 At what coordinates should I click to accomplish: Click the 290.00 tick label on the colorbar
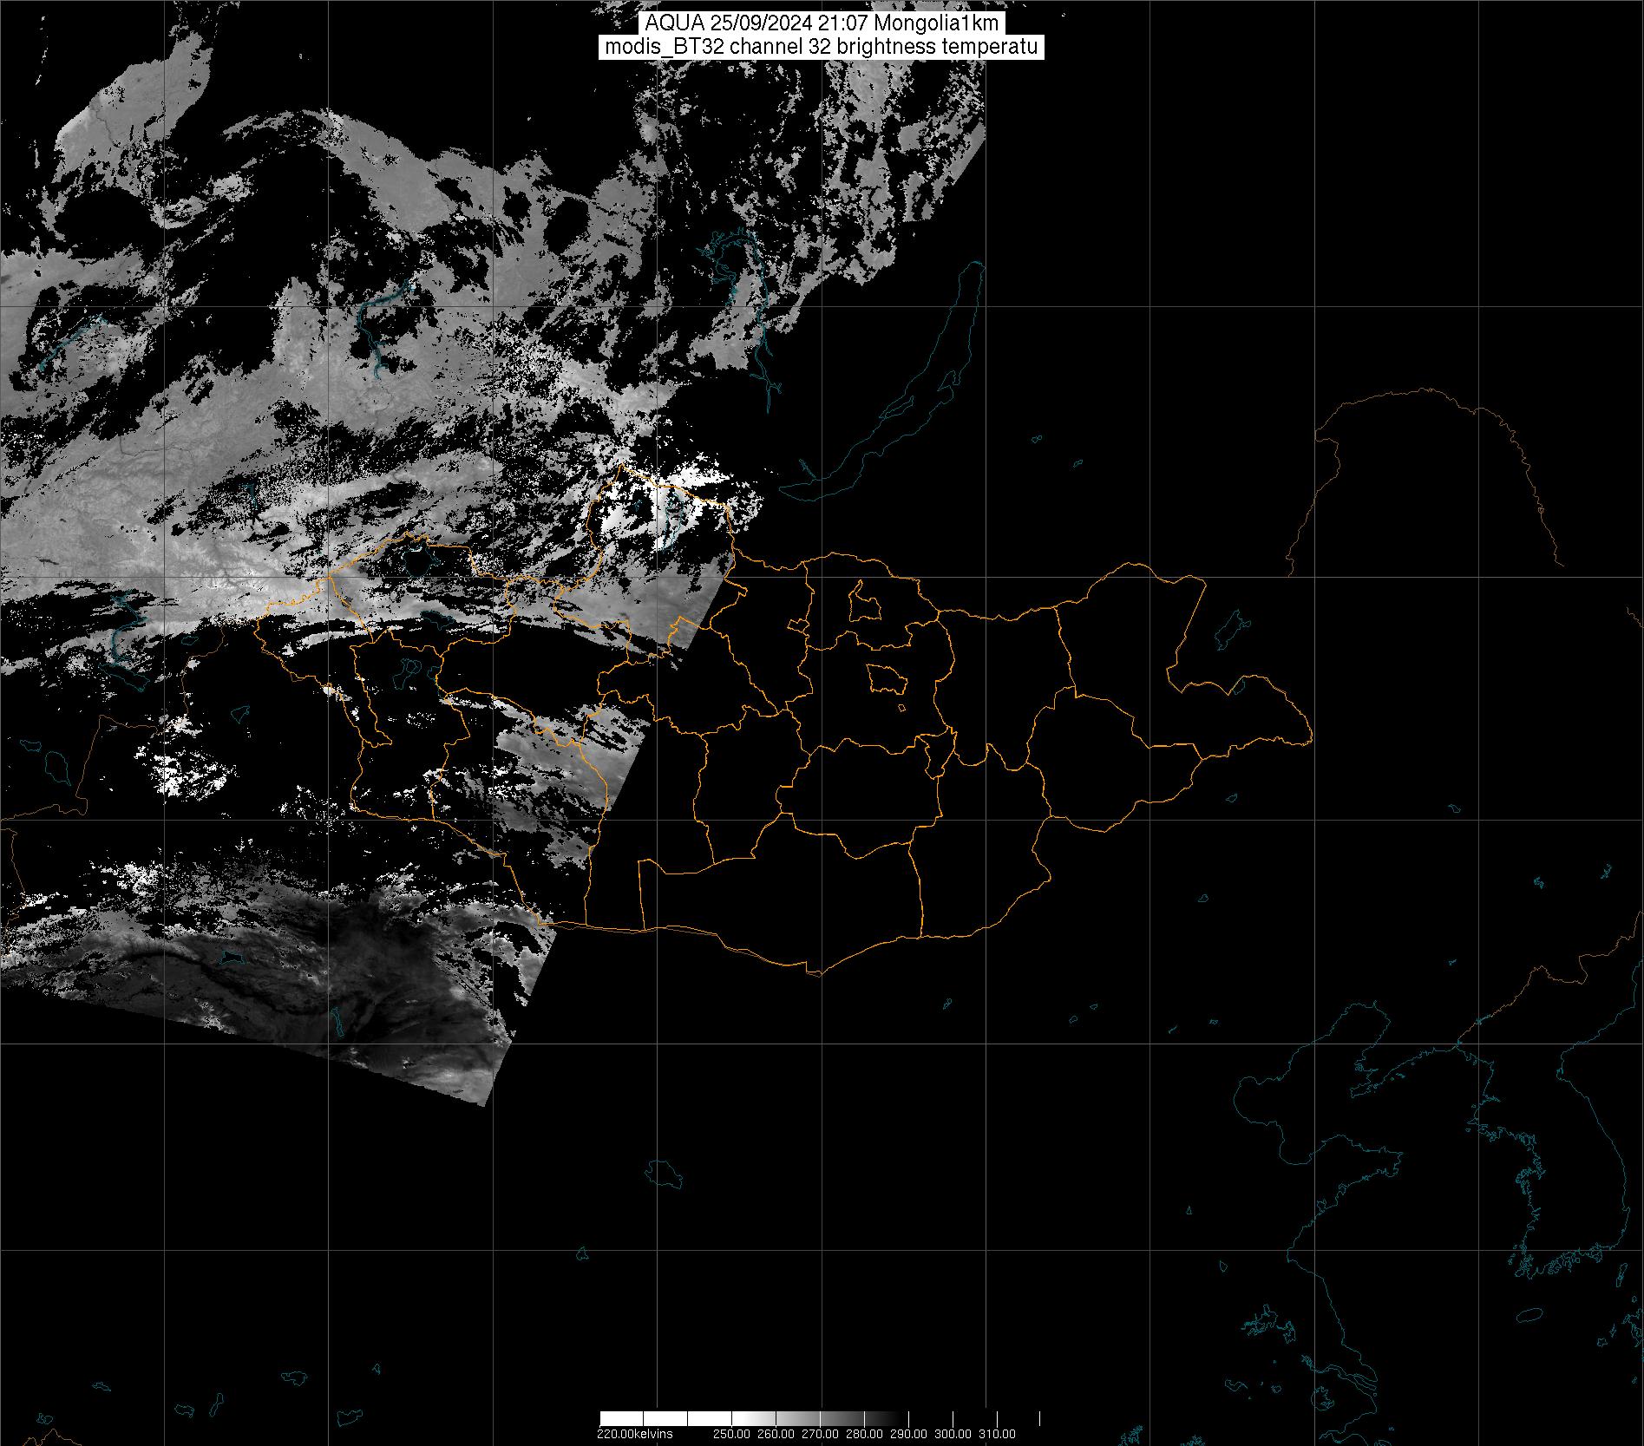pyautogui.click(x=908, y=1434)
